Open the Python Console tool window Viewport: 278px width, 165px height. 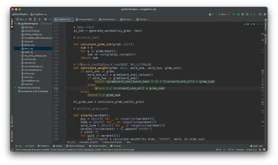click(98, 146)
